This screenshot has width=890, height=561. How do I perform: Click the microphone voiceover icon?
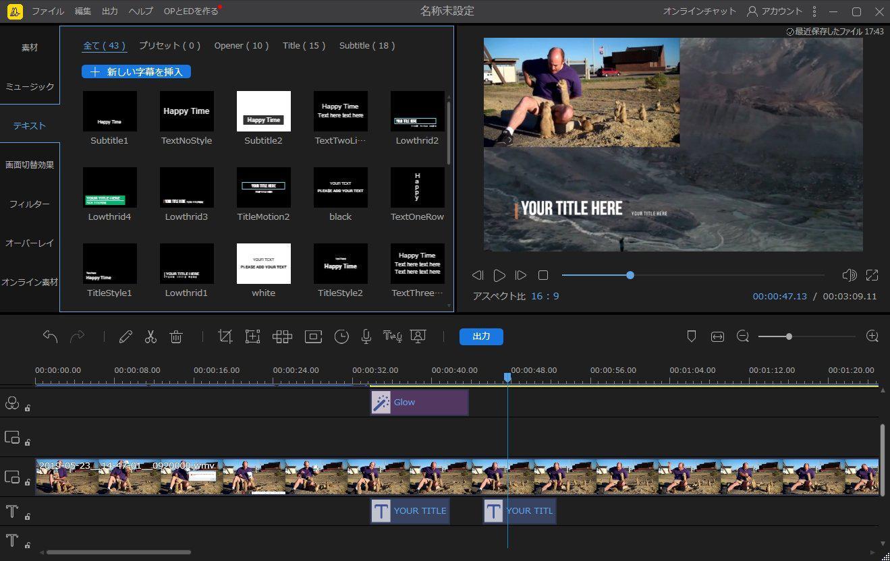tap(366, 336)
